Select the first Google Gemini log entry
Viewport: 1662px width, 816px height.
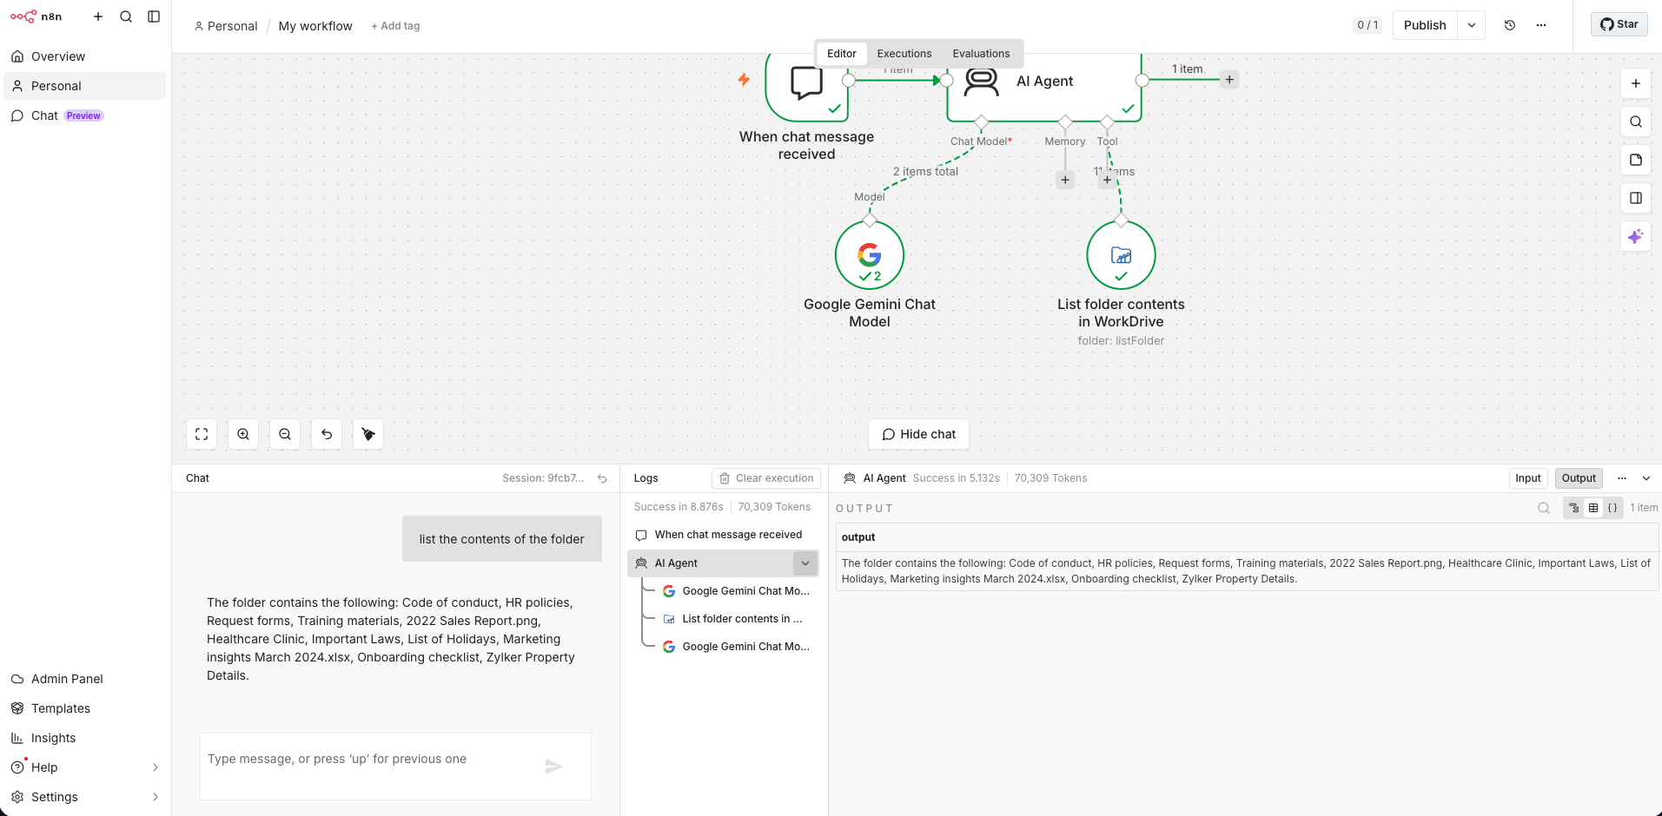pyautogui.click(x=737, y=591)
